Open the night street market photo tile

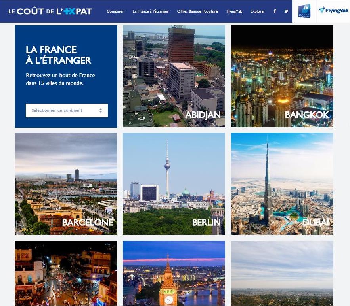click(66, 273)
